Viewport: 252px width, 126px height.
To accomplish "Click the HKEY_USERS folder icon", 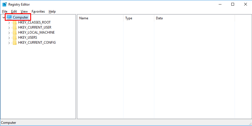I will (15, 38).
